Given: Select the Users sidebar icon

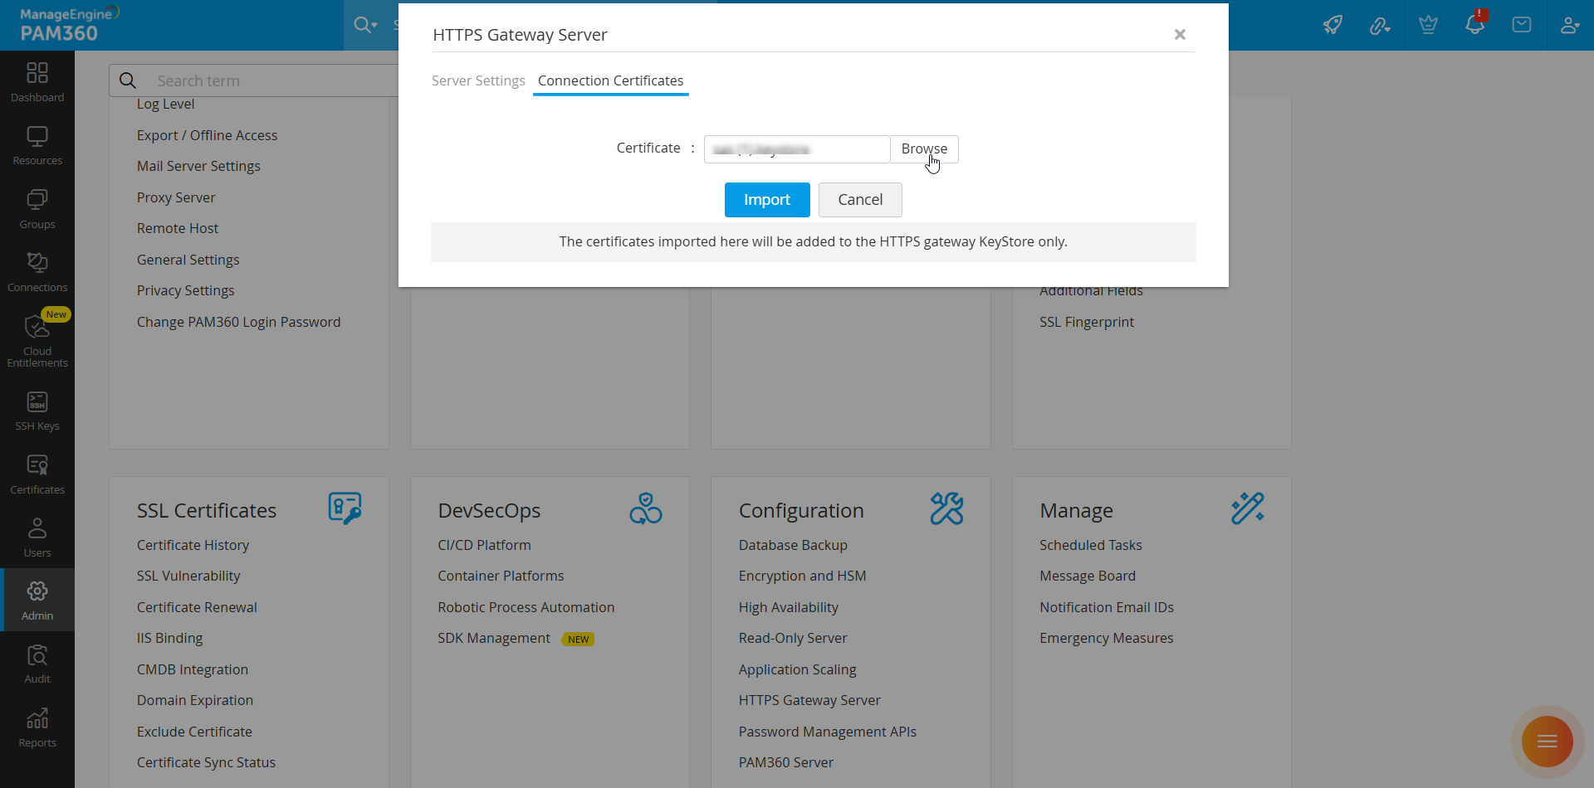Looking at the screenshot, I should coord(37,536).
